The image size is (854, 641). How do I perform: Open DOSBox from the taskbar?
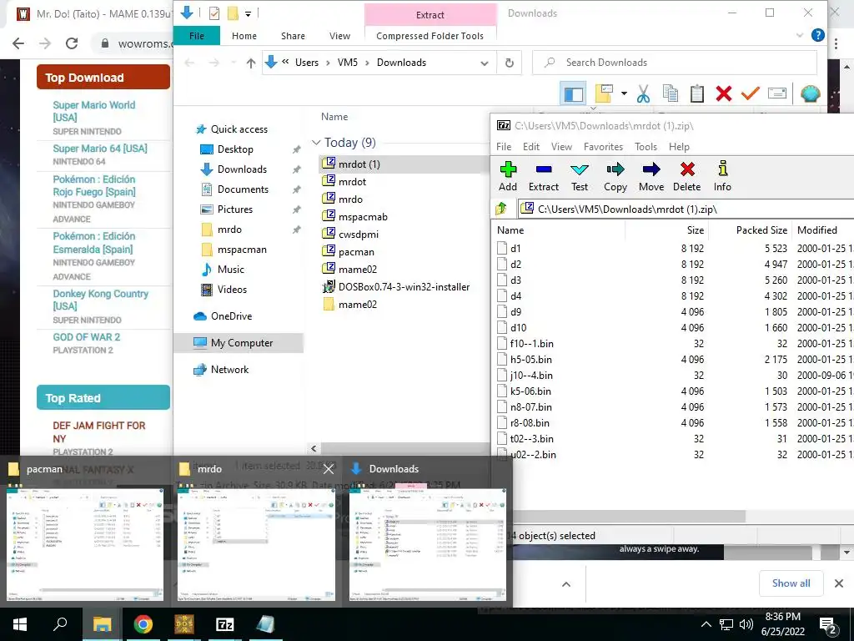coord(184,624)
